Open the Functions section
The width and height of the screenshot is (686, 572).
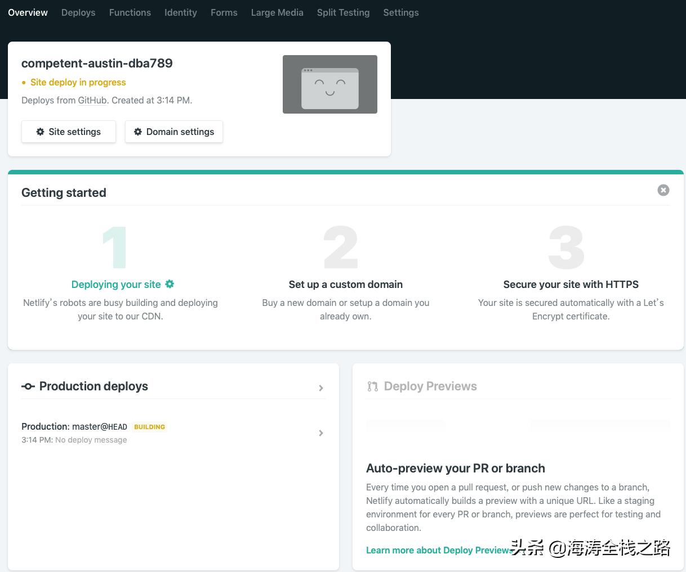point(130,12)
